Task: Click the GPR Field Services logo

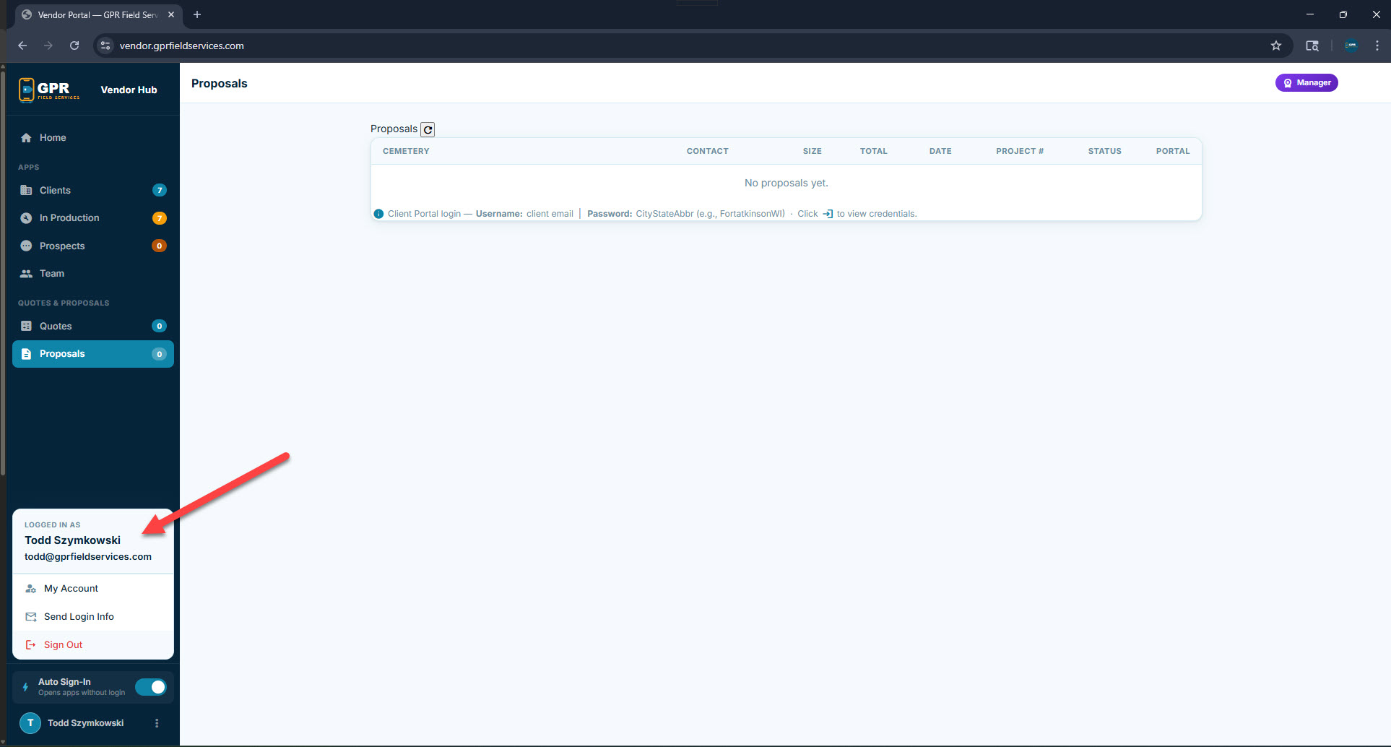Action: pos(49,90)
